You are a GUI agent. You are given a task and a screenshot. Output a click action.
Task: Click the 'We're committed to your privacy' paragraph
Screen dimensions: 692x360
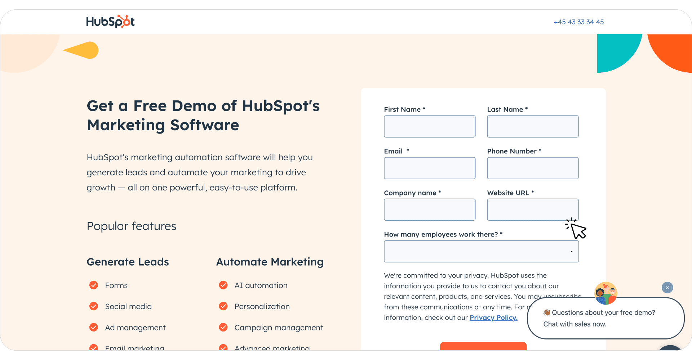tap(483, 296)
